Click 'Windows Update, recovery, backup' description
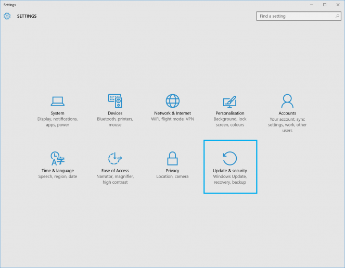 pos(230,180)
